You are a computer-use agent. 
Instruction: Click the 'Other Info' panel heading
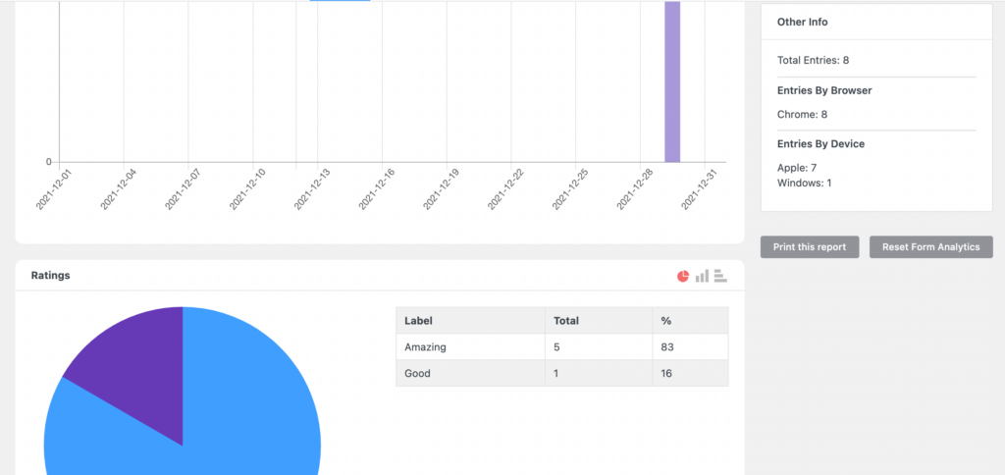[802, 22]
